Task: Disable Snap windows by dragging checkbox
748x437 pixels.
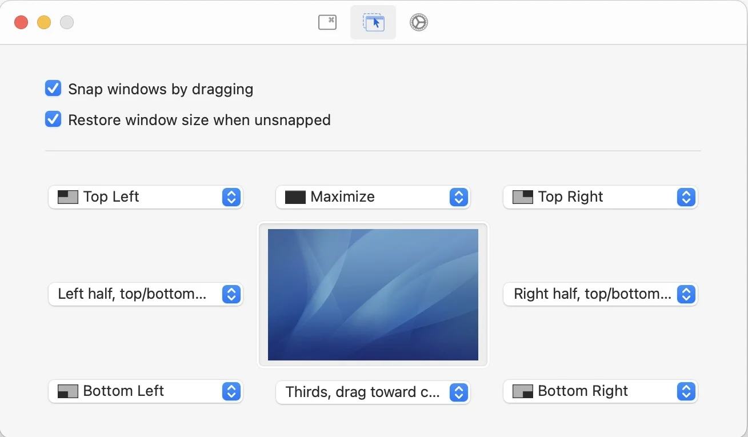Action: pos(53,89)
